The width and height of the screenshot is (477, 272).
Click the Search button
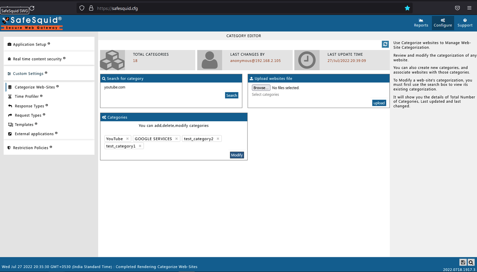pyautogui.click(x=231, y=95)
